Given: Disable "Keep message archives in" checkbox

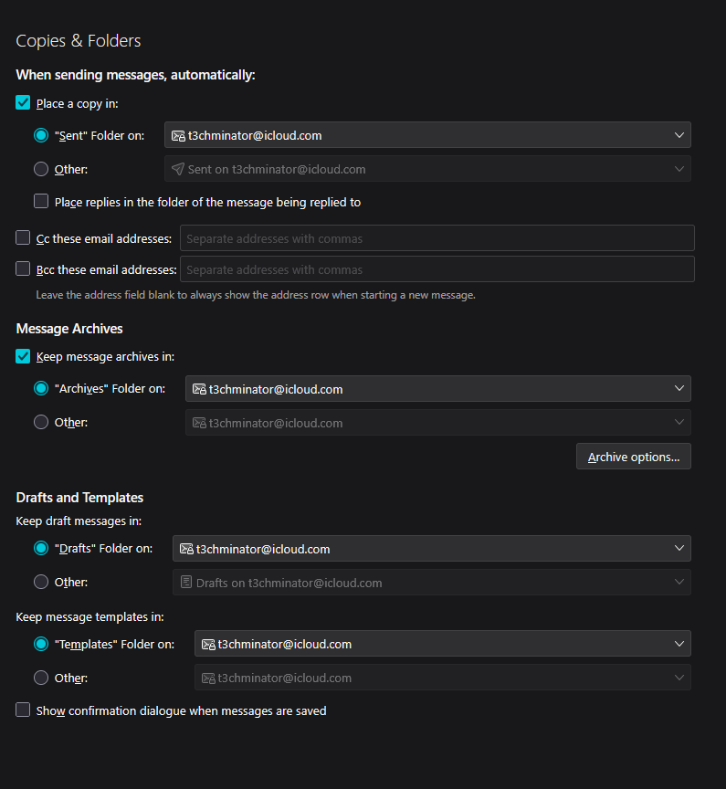Looking at the screenshot, I should pyautogui.click(x=24, y=356).
